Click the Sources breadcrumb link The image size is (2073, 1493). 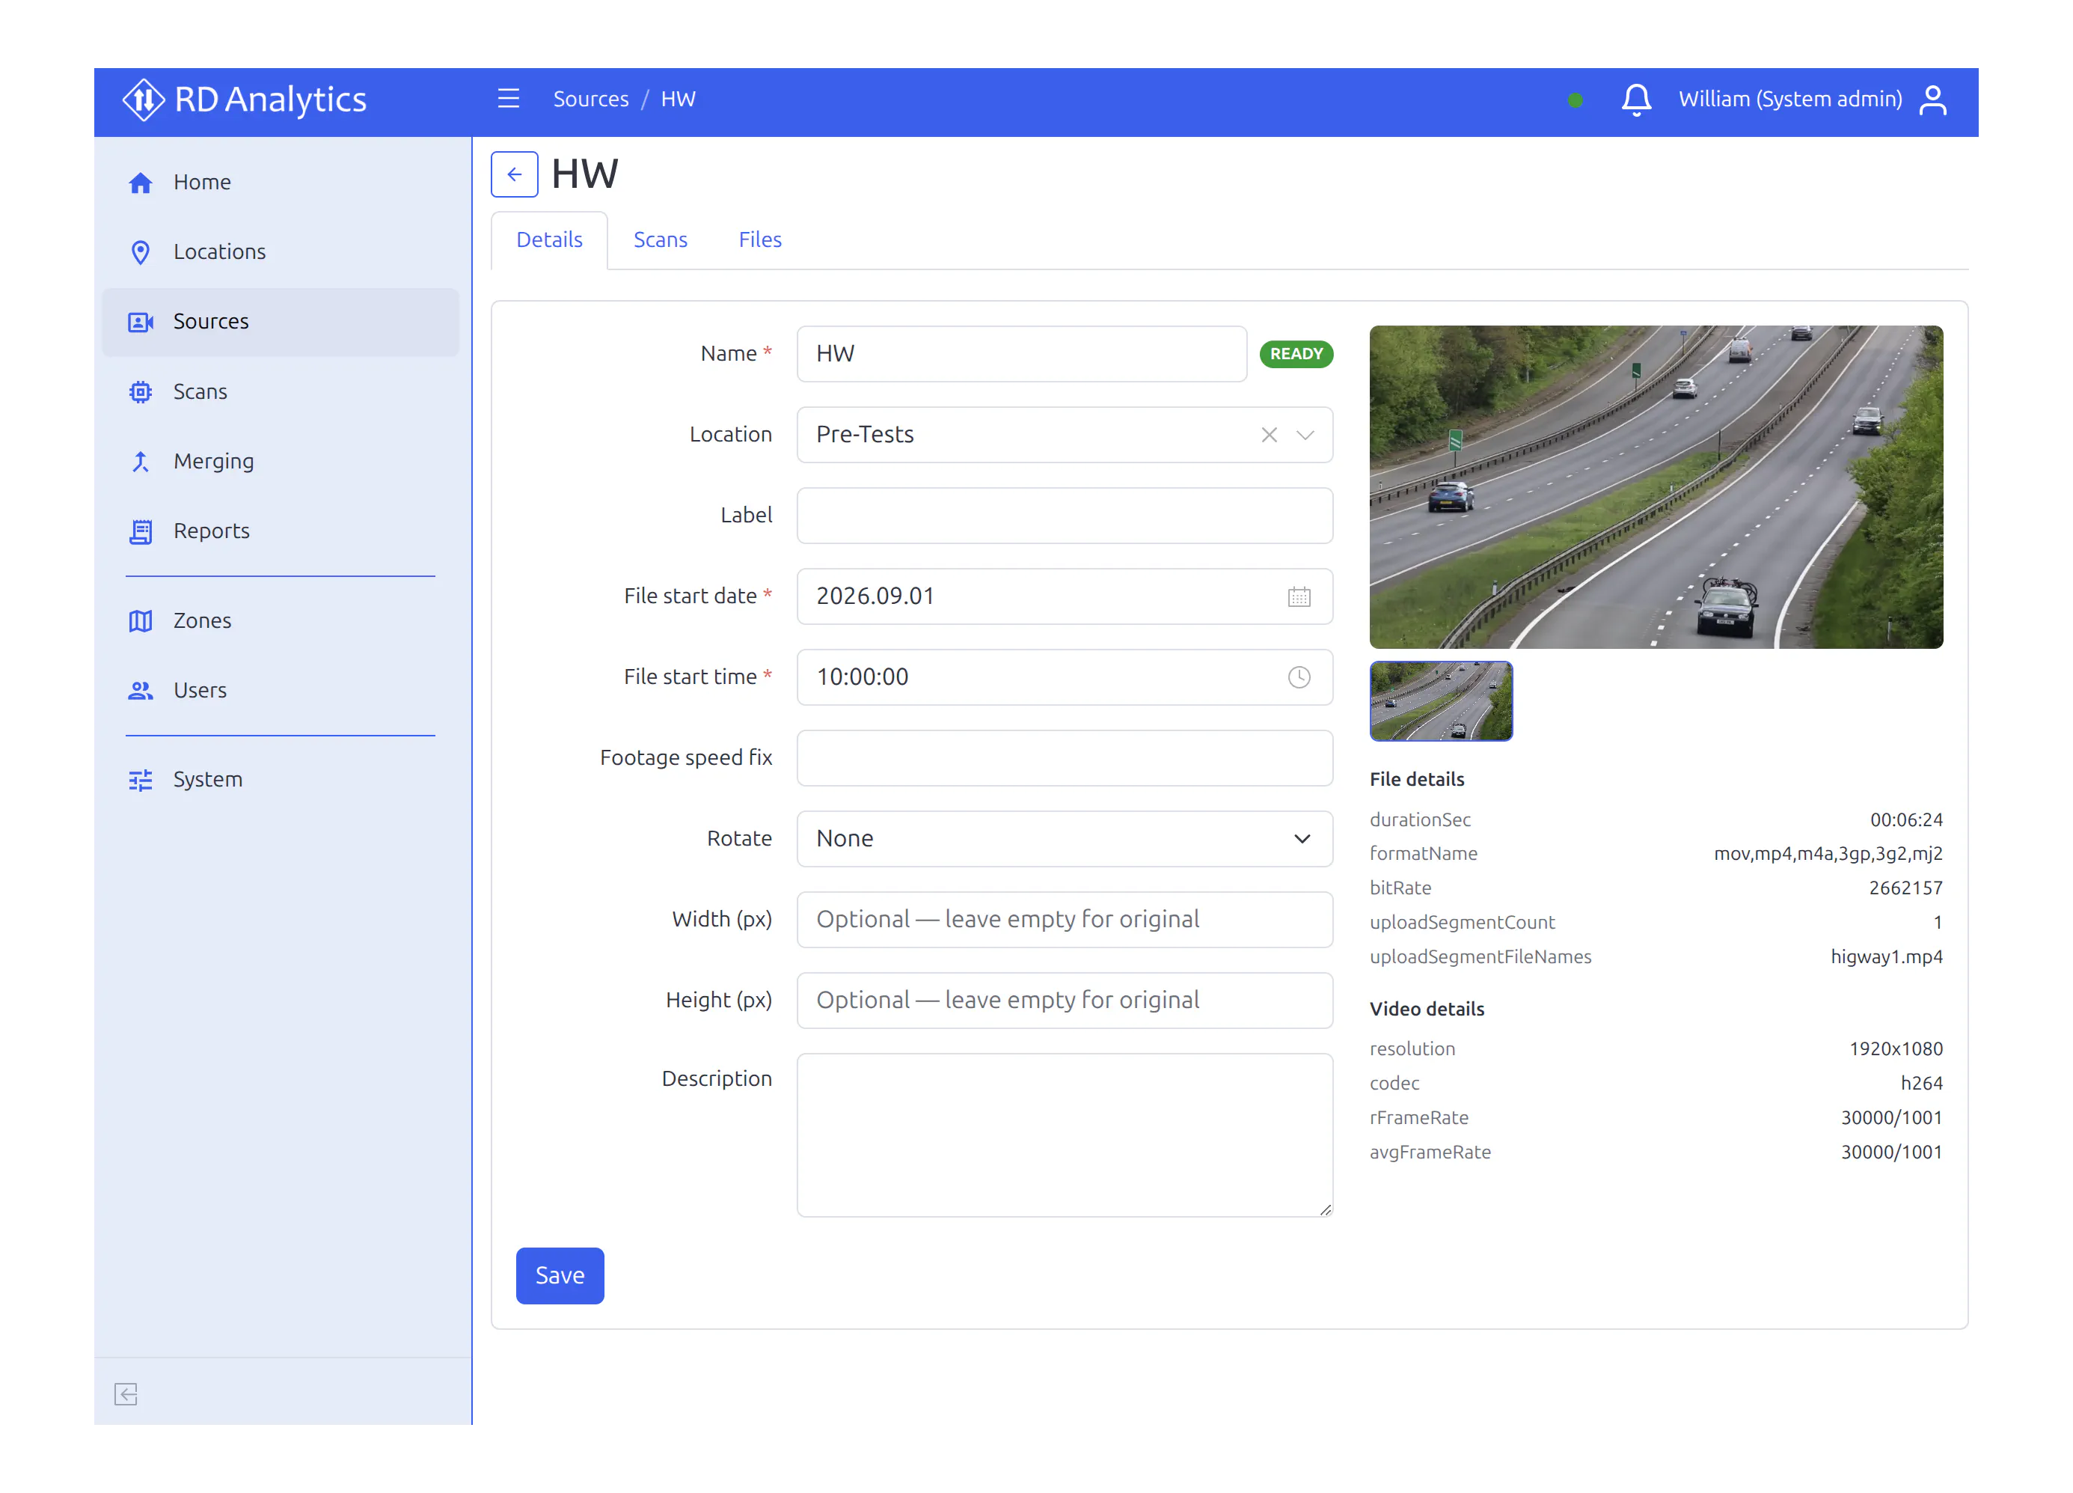coord(590,99)
